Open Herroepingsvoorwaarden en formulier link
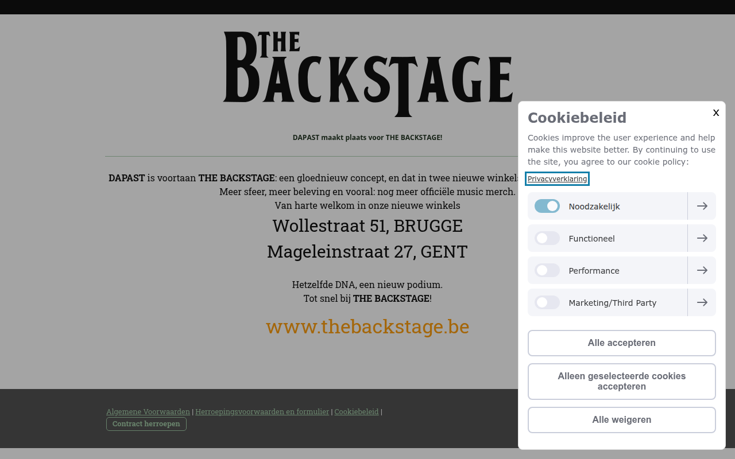Screen dimensions: 735x459 point(262,411)
